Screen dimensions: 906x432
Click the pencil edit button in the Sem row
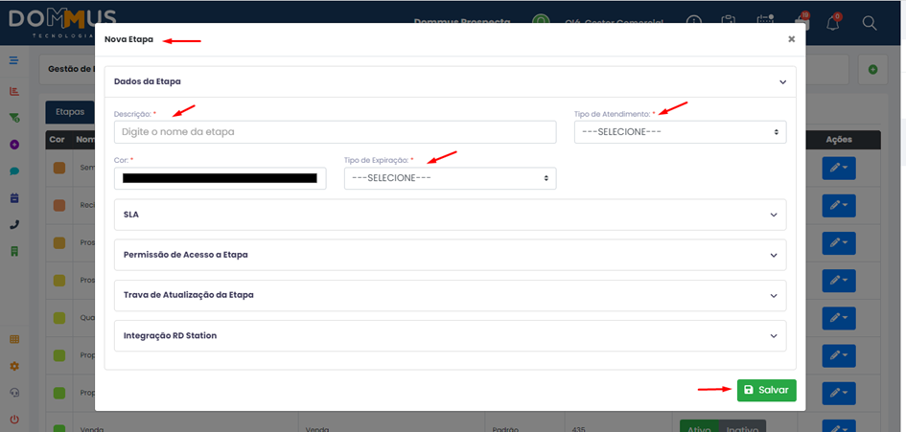click(838, 168)
